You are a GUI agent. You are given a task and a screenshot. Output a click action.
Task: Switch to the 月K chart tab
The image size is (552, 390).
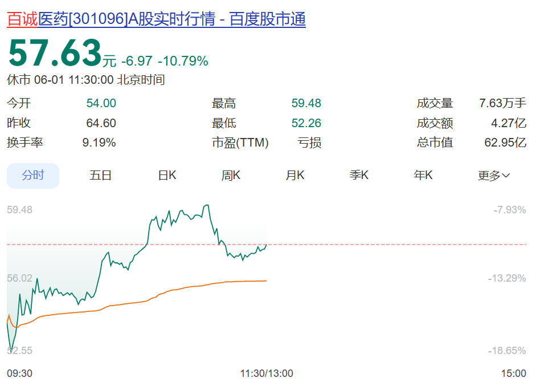(295, 176)
